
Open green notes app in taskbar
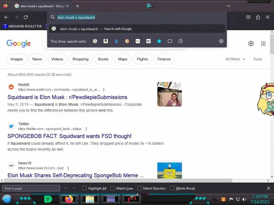[48, 199]
